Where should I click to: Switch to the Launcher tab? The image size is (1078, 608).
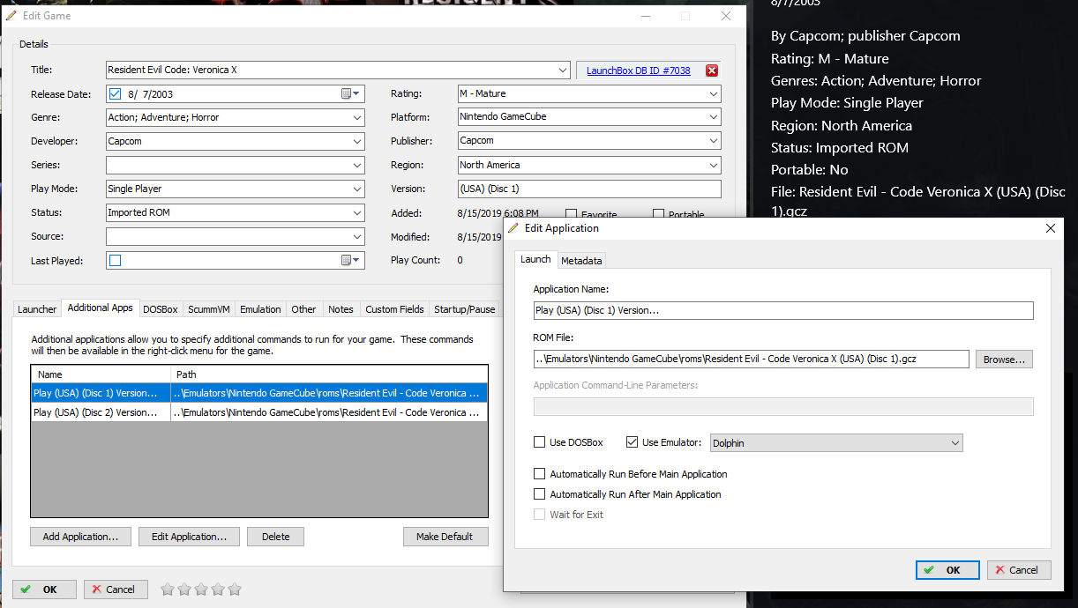coord(37,309)
